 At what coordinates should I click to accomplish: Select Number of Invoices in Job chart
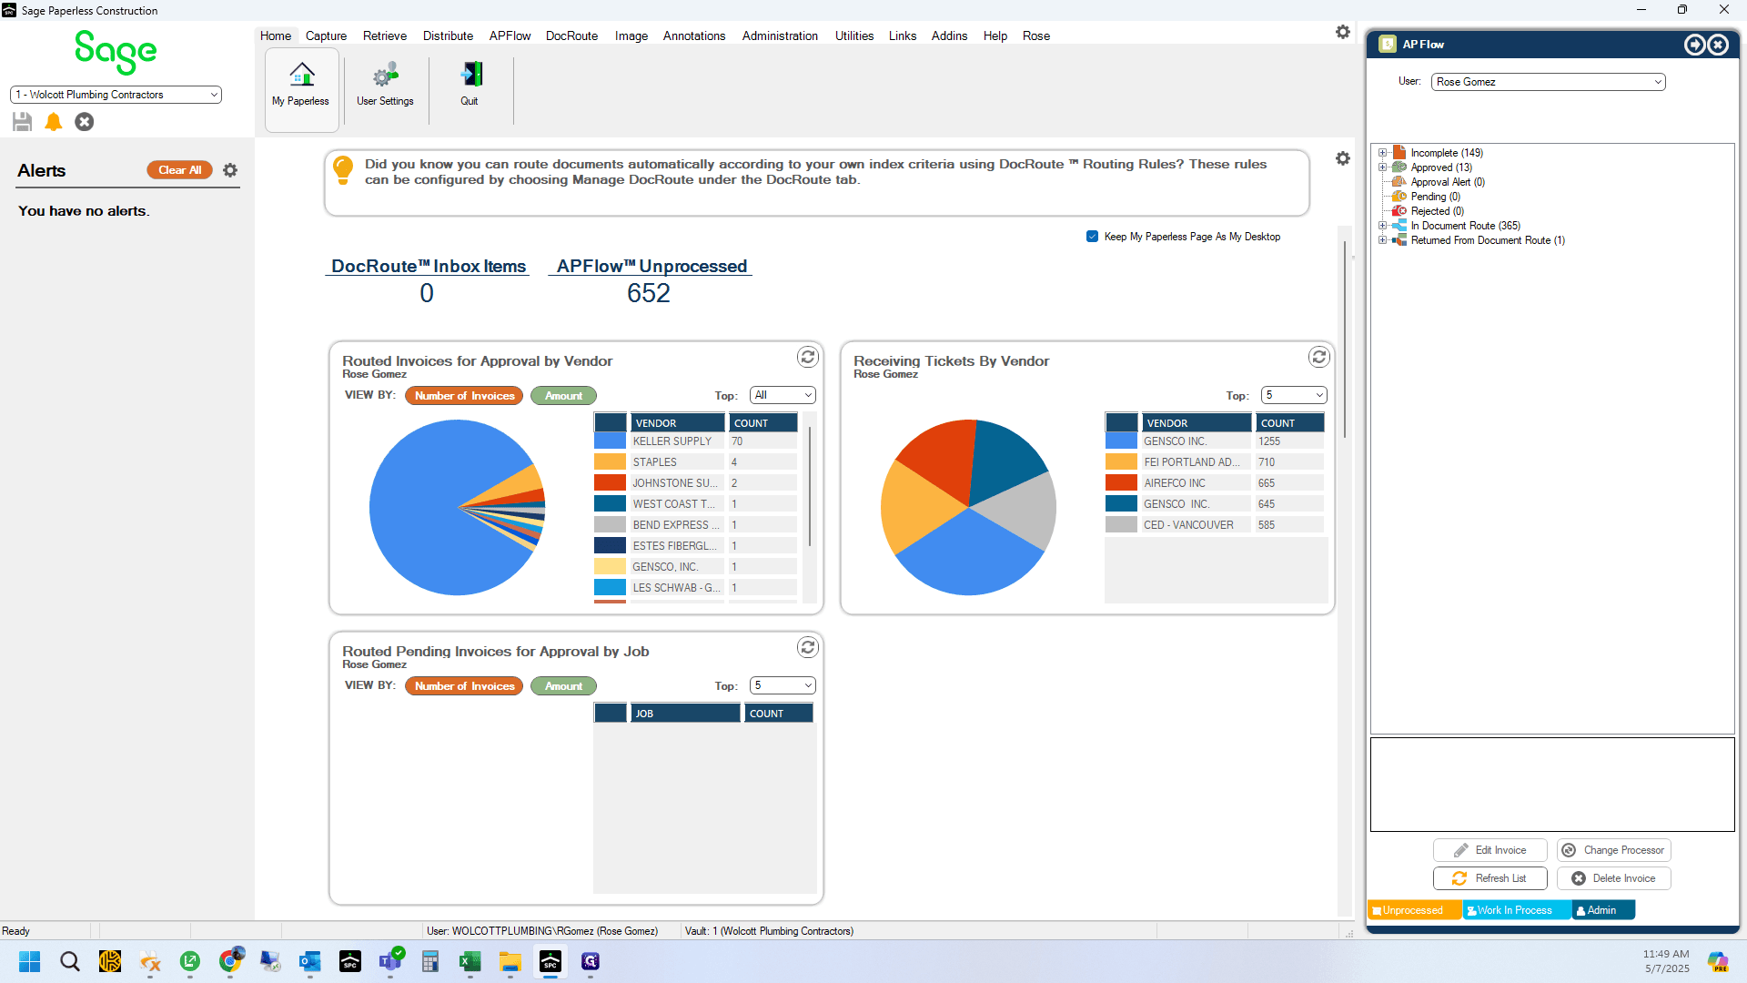(464, 686)
